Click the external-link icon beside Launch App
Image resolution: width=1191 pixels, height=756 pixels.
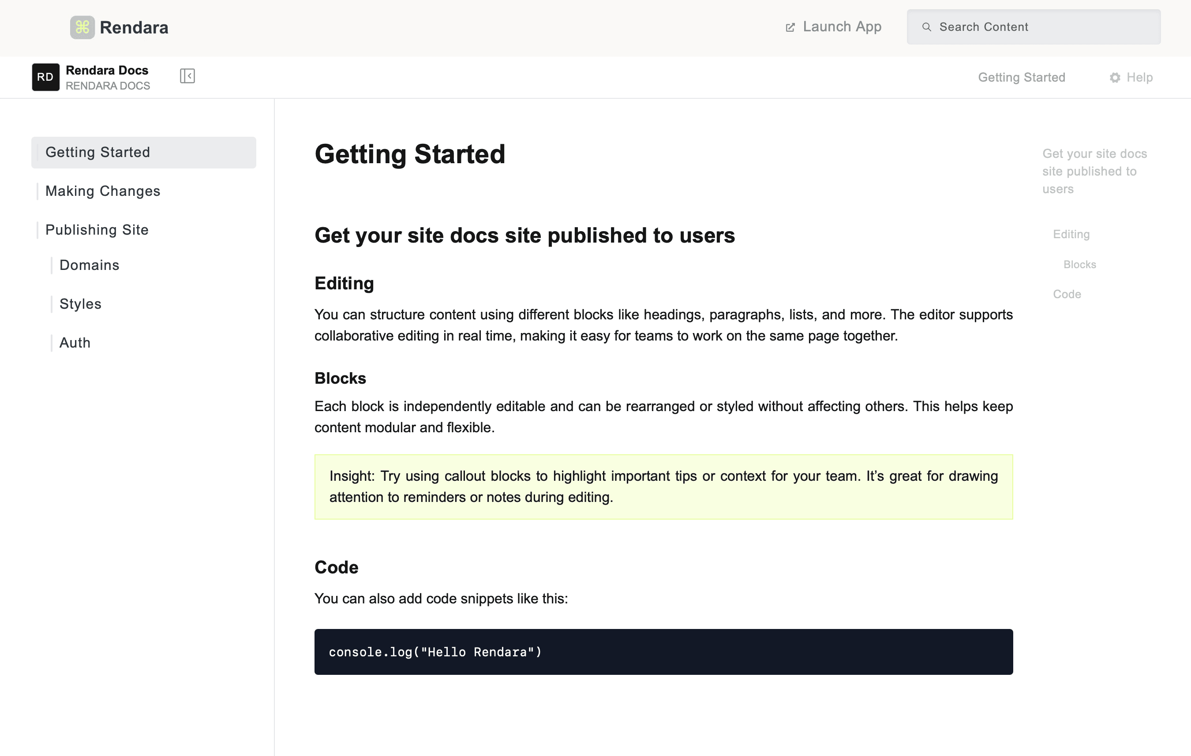coord(790,27)
